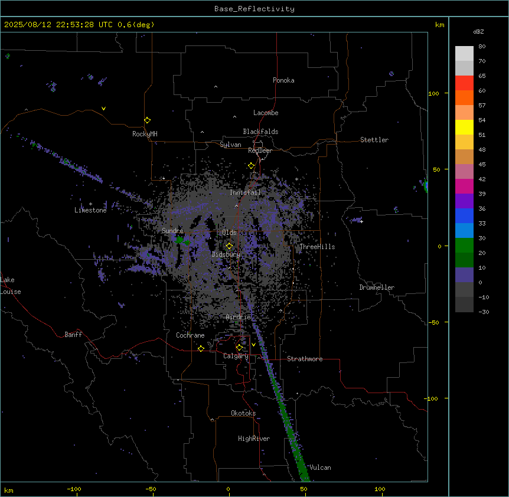The image size is (509, 497).
Task: Pick the magenta 39-42 dBZ color swatch
Action: click(x=464, y=186)
